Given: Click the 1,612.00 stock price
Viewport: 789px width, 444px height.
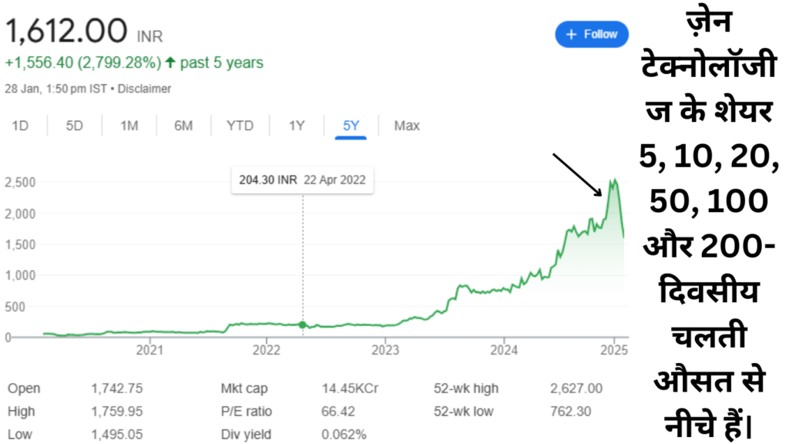Looking at the screenshot, I should point(66,32).
